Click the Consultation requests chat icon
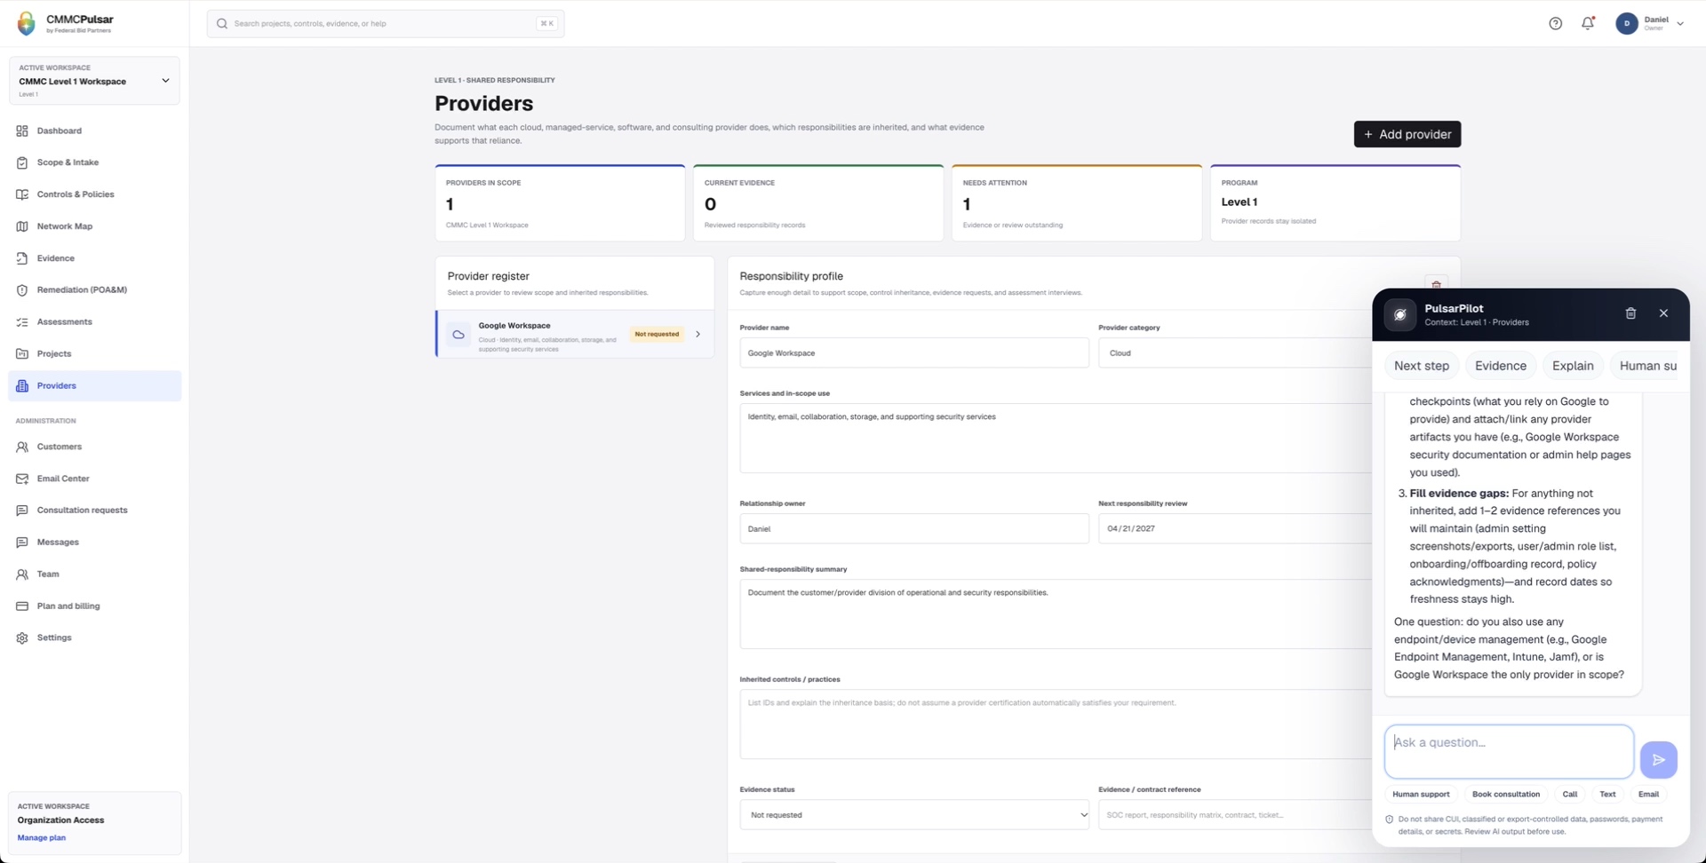Screen dimensions: 1706x863 [x=22, y=511]
